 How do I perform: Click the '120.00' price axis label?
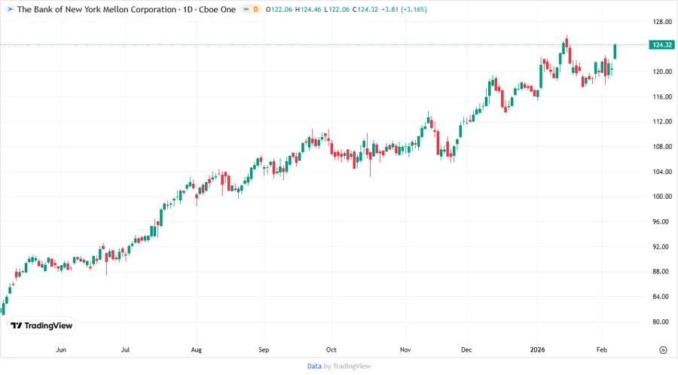(662, 72)
